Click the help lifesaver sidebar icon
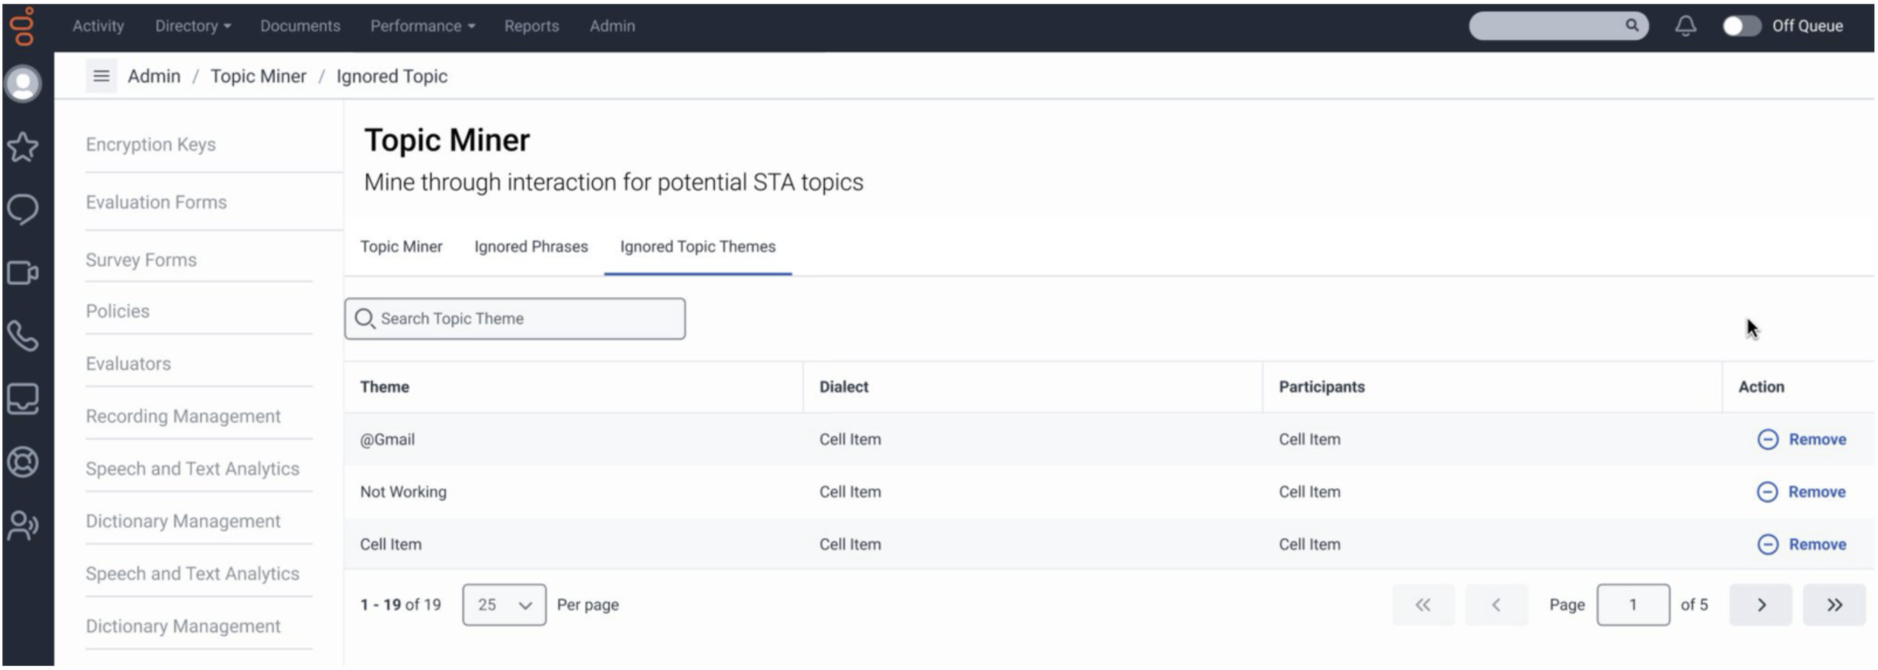Image resolution: width=1878 pixels, height=670 pixels. pos(23,463)
